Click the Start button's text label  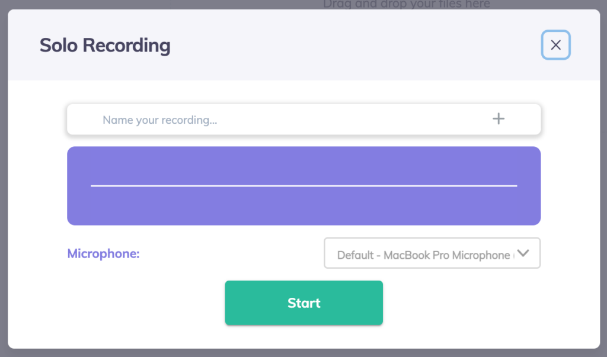coord(303,303)
